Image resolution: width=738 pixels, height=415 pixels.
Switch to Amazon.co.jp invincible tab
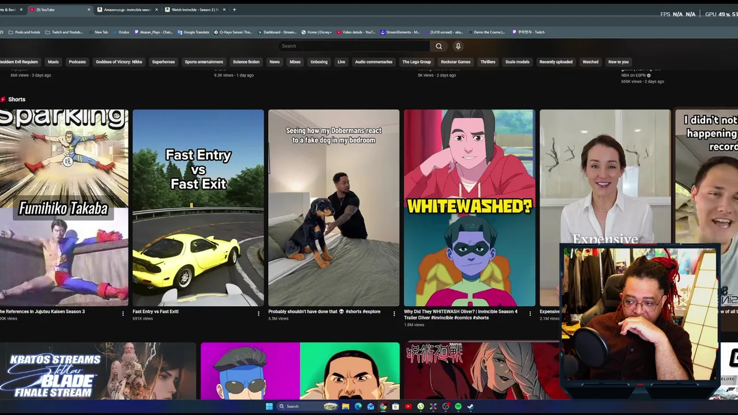[127, 9]
